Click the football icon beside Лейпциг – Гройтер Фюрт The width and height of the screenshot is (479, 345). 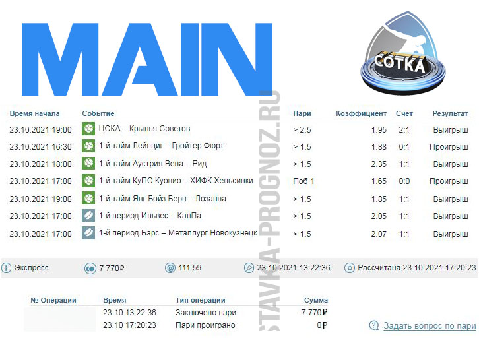tap(88, 146)
